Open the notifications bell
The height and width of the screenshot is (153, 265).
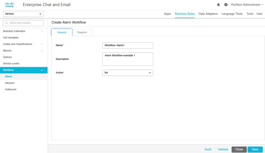(x=218, y=5)
